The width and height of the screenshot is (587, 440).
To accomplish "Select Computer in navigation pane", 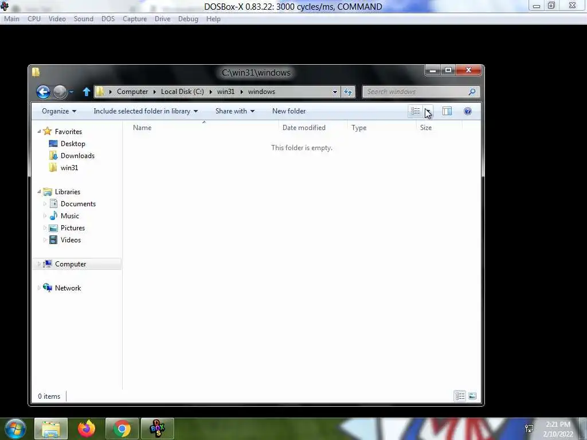I will pyautogui.click(x=71, y=264).
